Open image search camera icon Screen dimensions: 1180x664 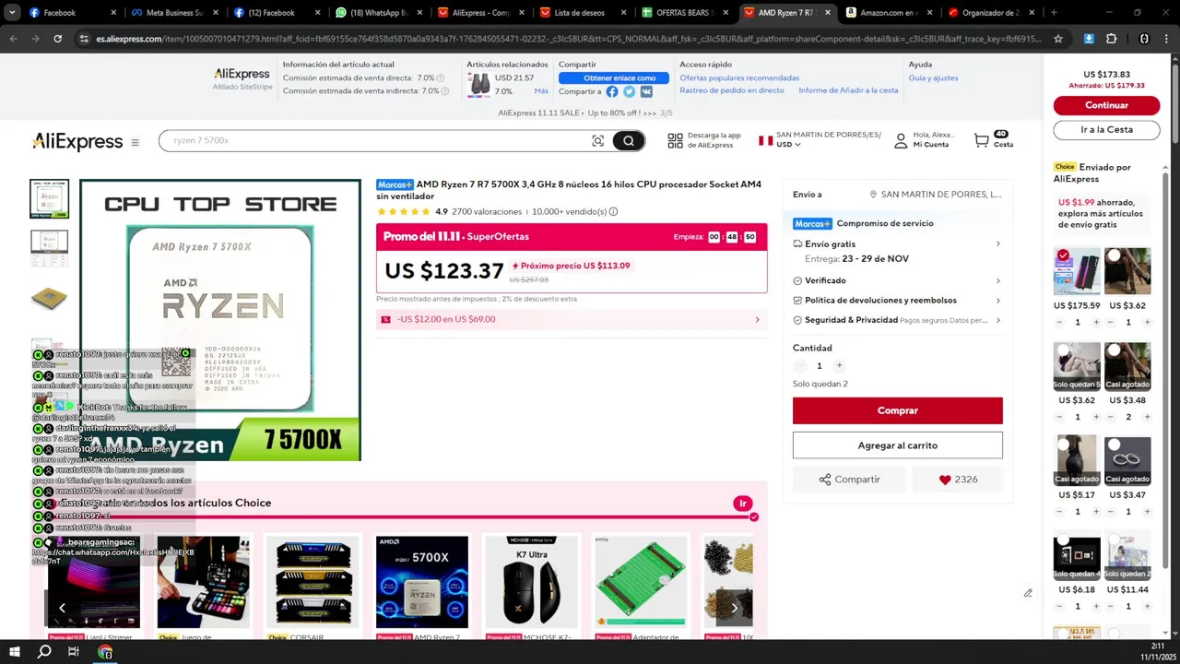tap(597, 141)
